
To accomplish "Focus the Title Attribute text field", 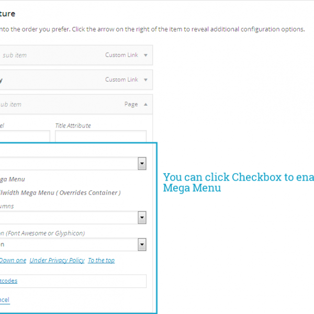I will tap(100, 137).
